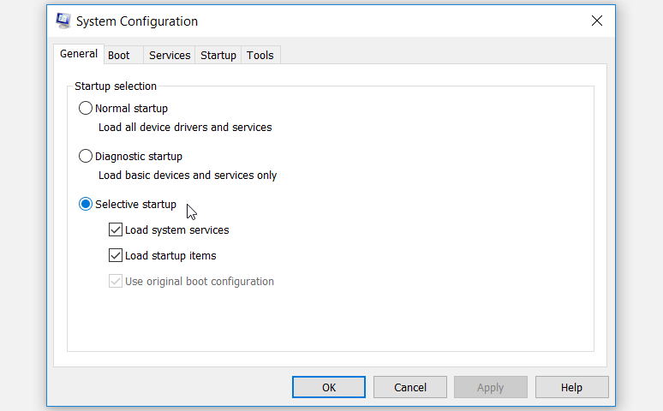
Task: Uncheck Load system services
Action: coord(116,230)
